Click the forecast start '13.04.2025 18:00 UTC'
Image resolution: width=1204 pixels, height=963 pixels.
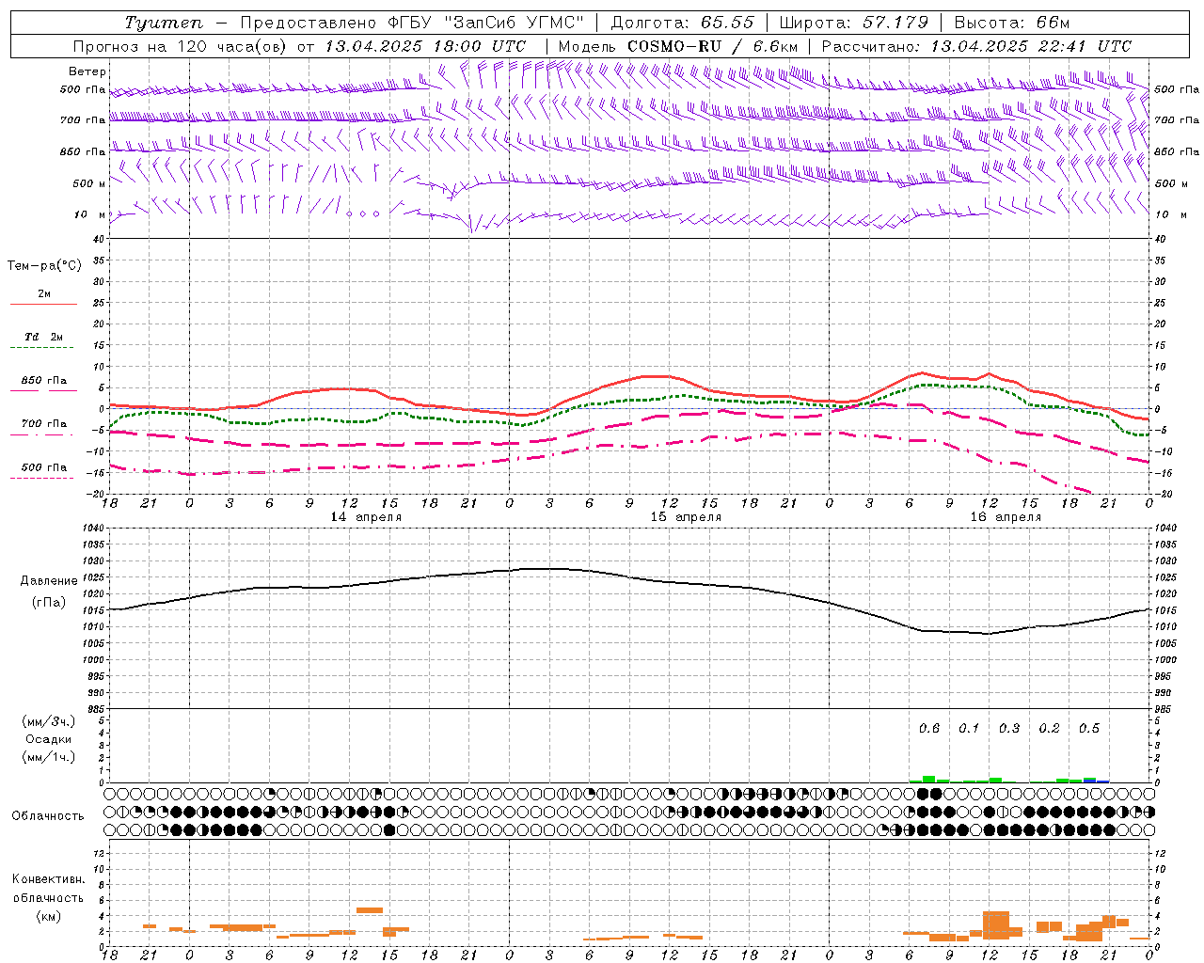[425, 46]
